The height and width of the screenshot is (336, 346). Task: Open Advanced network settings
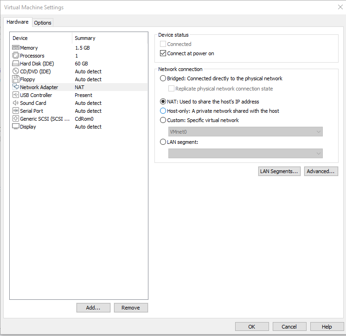pos(321,171)
